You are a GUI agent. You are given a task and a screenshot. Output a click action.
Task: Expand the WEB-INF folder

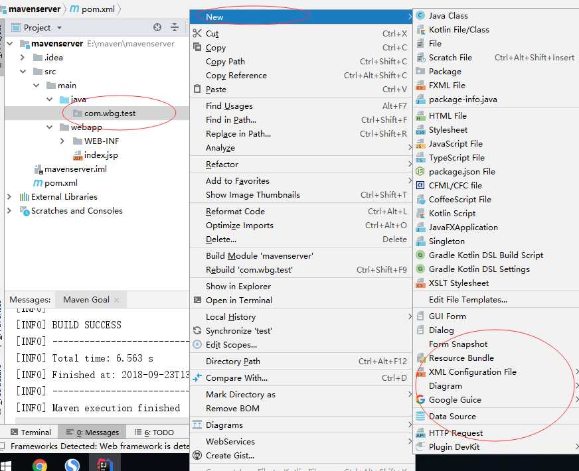(62, 141)
